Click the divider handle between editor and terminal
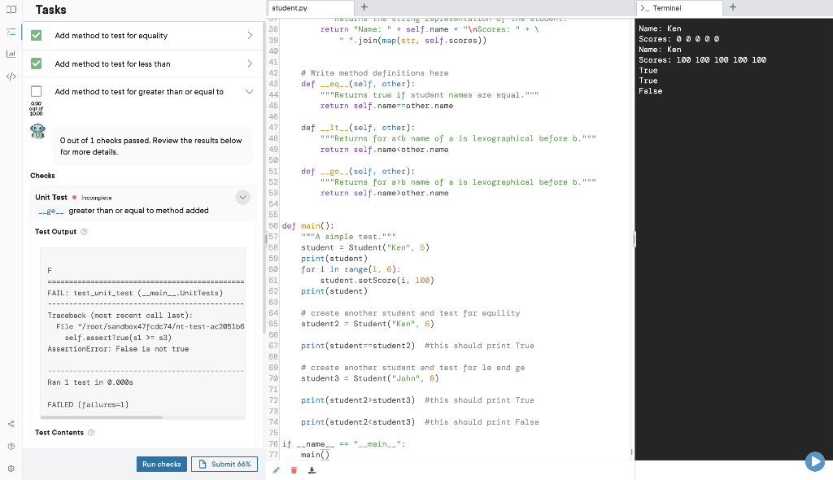 635,239
